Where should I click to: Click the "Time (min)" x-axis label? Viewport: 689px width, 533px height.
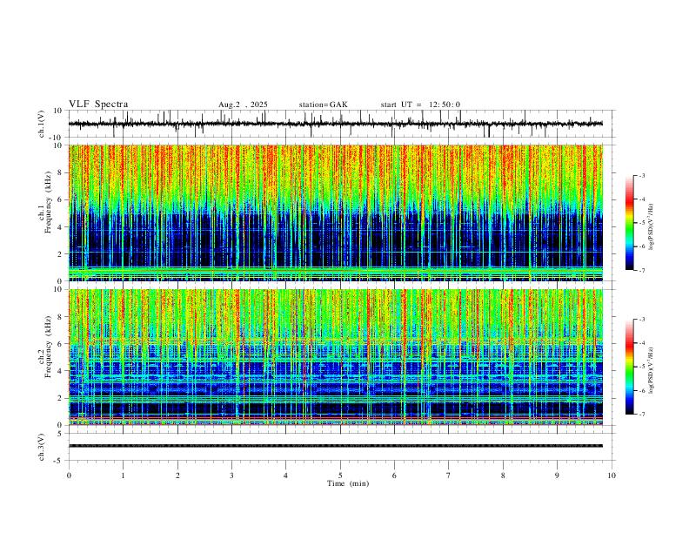pyautogui.click(x=348, y=483)
